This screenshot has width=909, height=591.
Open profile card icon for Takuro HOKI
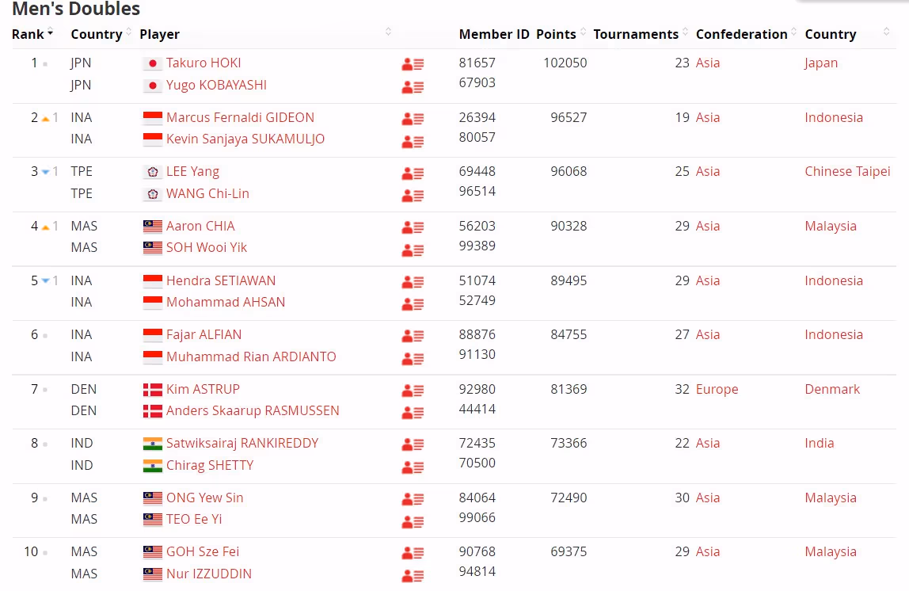coord(413,64)
